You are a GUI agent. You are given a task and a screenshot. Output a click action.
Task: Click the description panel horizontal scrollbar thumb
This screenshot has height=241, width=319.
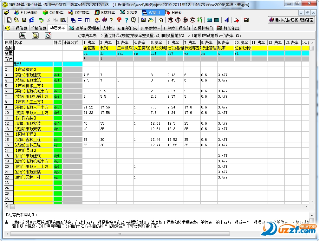(120, 234)
